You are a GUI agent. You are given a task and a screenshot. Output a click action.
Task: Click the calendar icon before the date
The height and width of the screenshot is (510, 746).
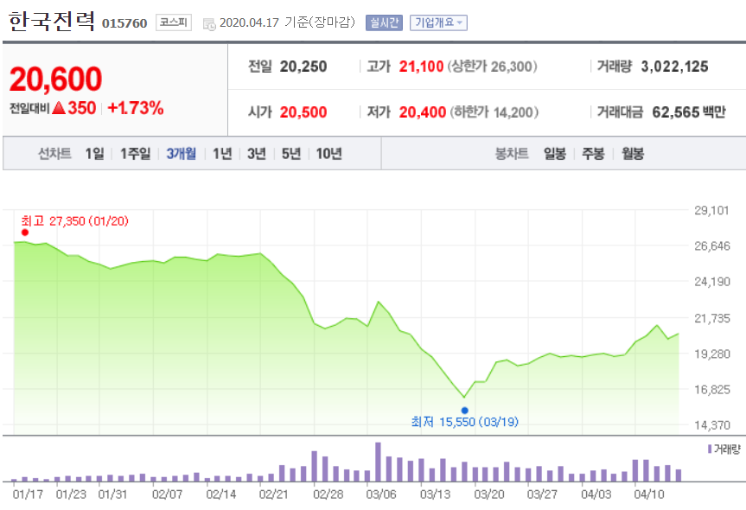209,24
